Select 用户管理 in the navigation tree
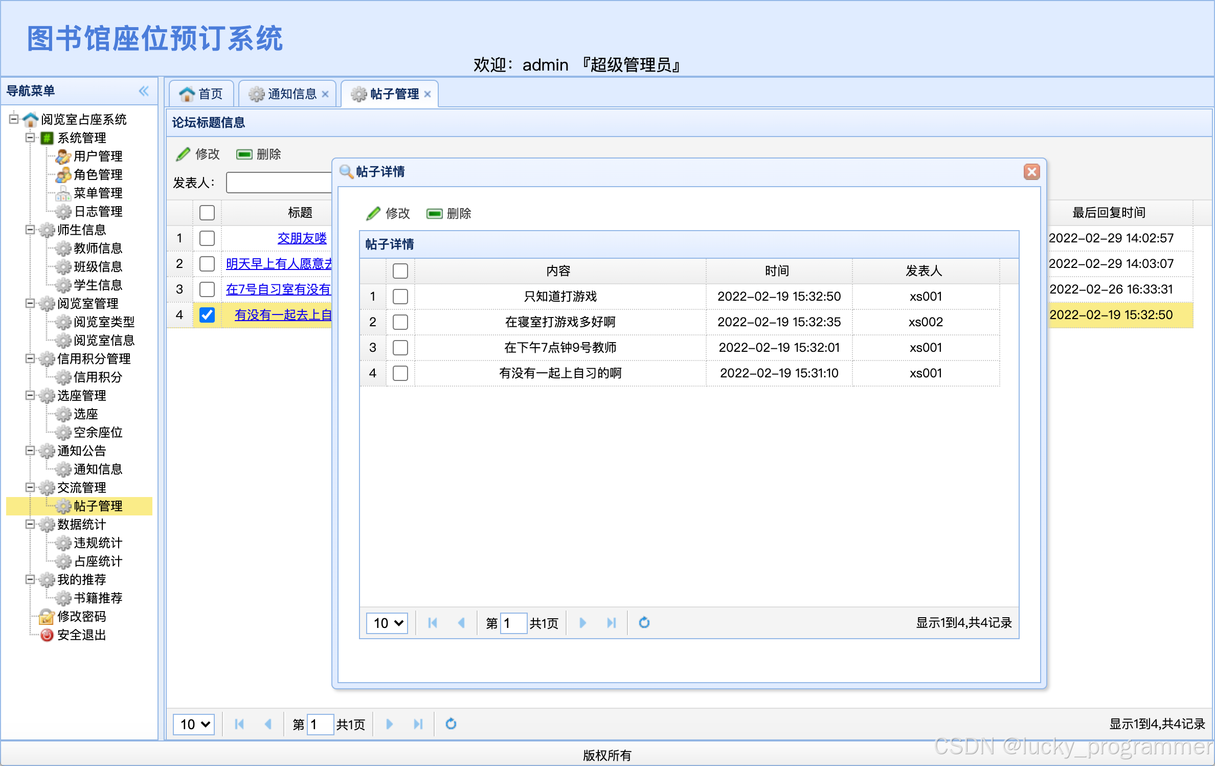1215x766 pixels. pyautogui.click(x=97, y=156)
